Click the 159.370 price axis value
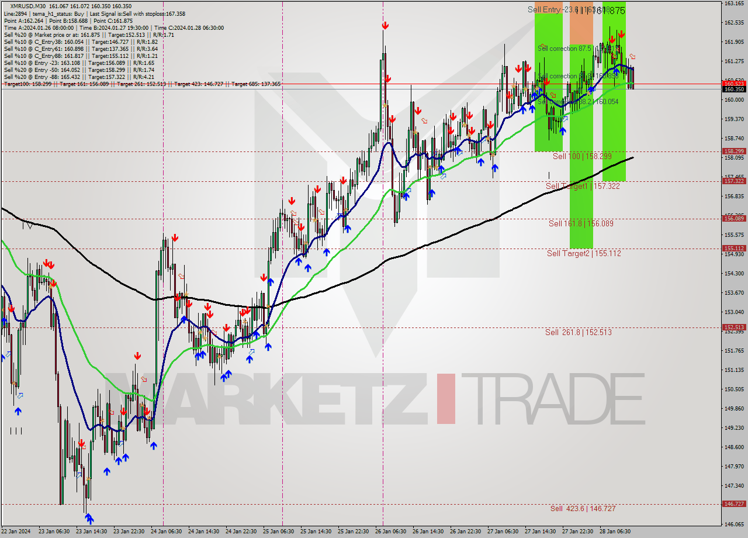This screenshot has width=748, height=538. click(734, 119)
